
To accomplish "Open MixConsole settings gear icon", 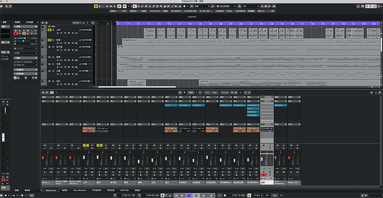I will coord(372,92).
